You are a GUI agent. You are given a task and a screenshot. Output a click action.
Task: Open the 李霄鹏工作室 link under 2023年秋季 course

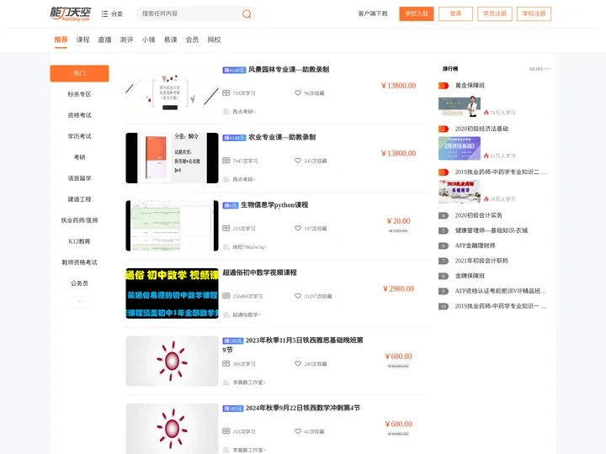(249, 383)
